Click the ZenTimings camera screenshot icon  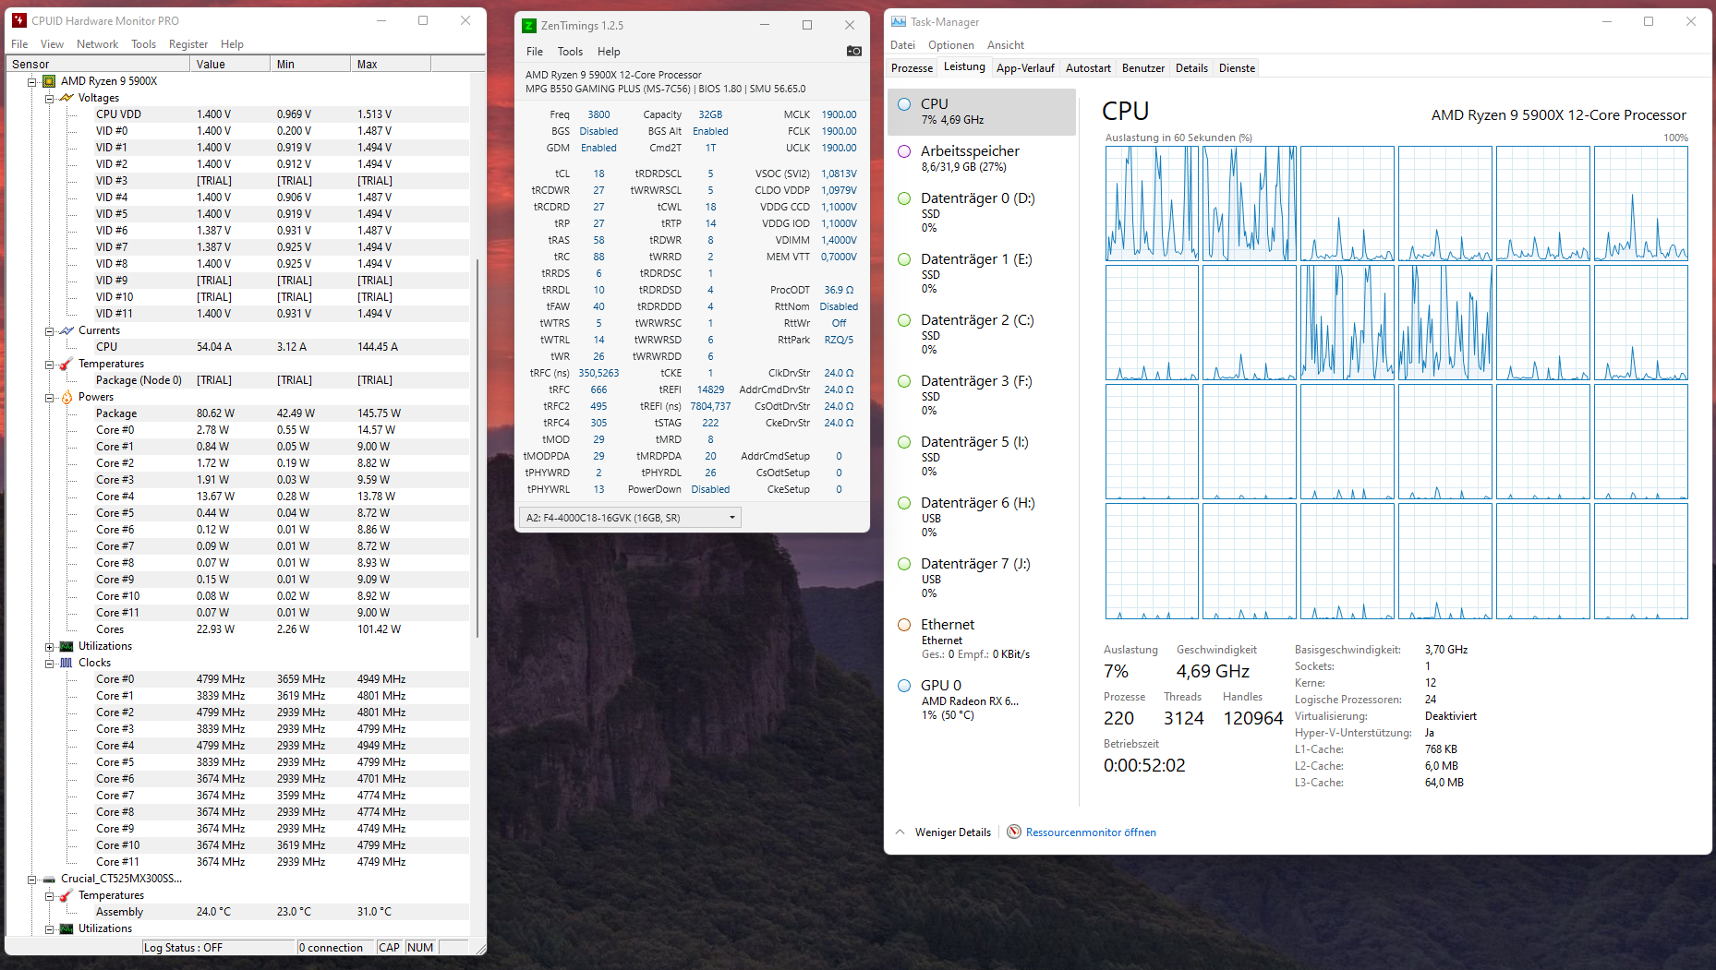pos(854,52)
